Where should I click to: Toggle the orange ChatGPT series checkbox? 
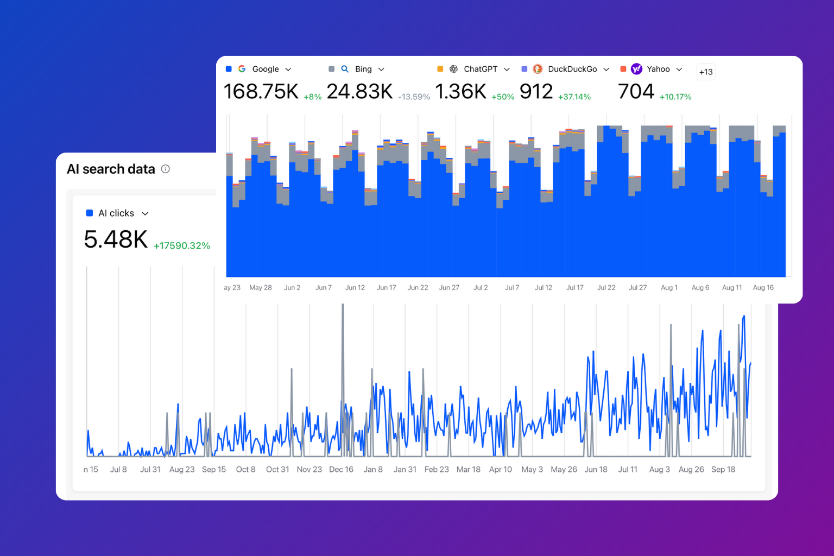pos(440,69)
